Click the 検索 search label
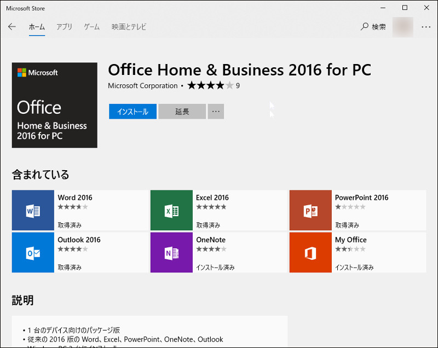Image resolution: width=438 pixels, height=348 pixels. [379, 27]
